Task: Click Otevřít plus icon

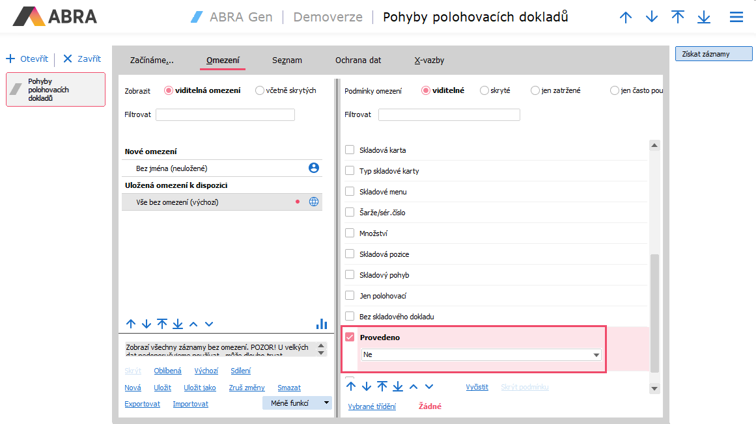Action: point(10,59)
